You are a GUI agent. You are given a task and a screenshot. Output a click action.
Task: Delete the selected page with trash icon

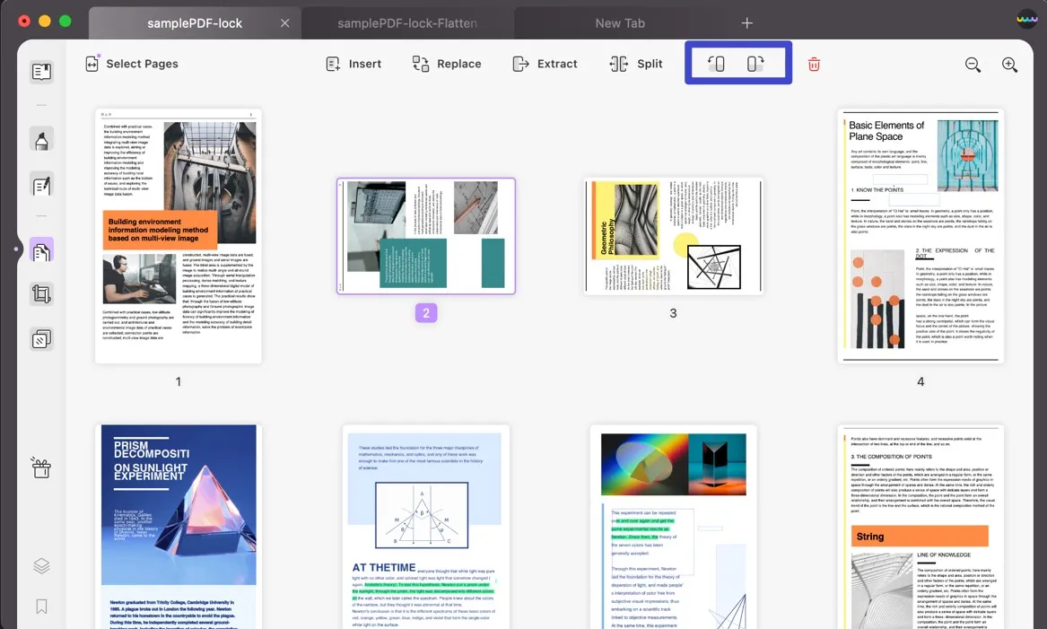(x=814, y=64)
